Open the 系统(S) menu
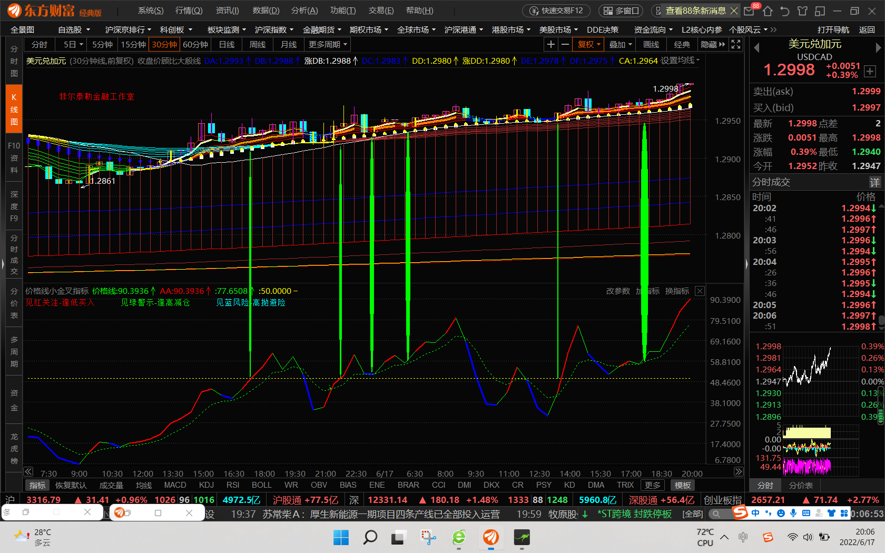 tap(151, 11)
